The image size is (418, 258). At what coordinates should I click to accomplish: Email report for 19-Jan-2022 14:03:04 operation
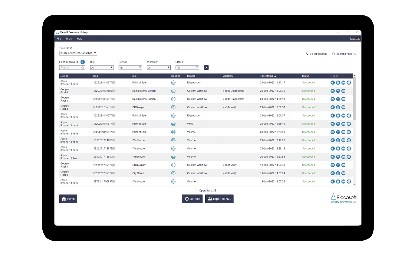click(344, 173)
